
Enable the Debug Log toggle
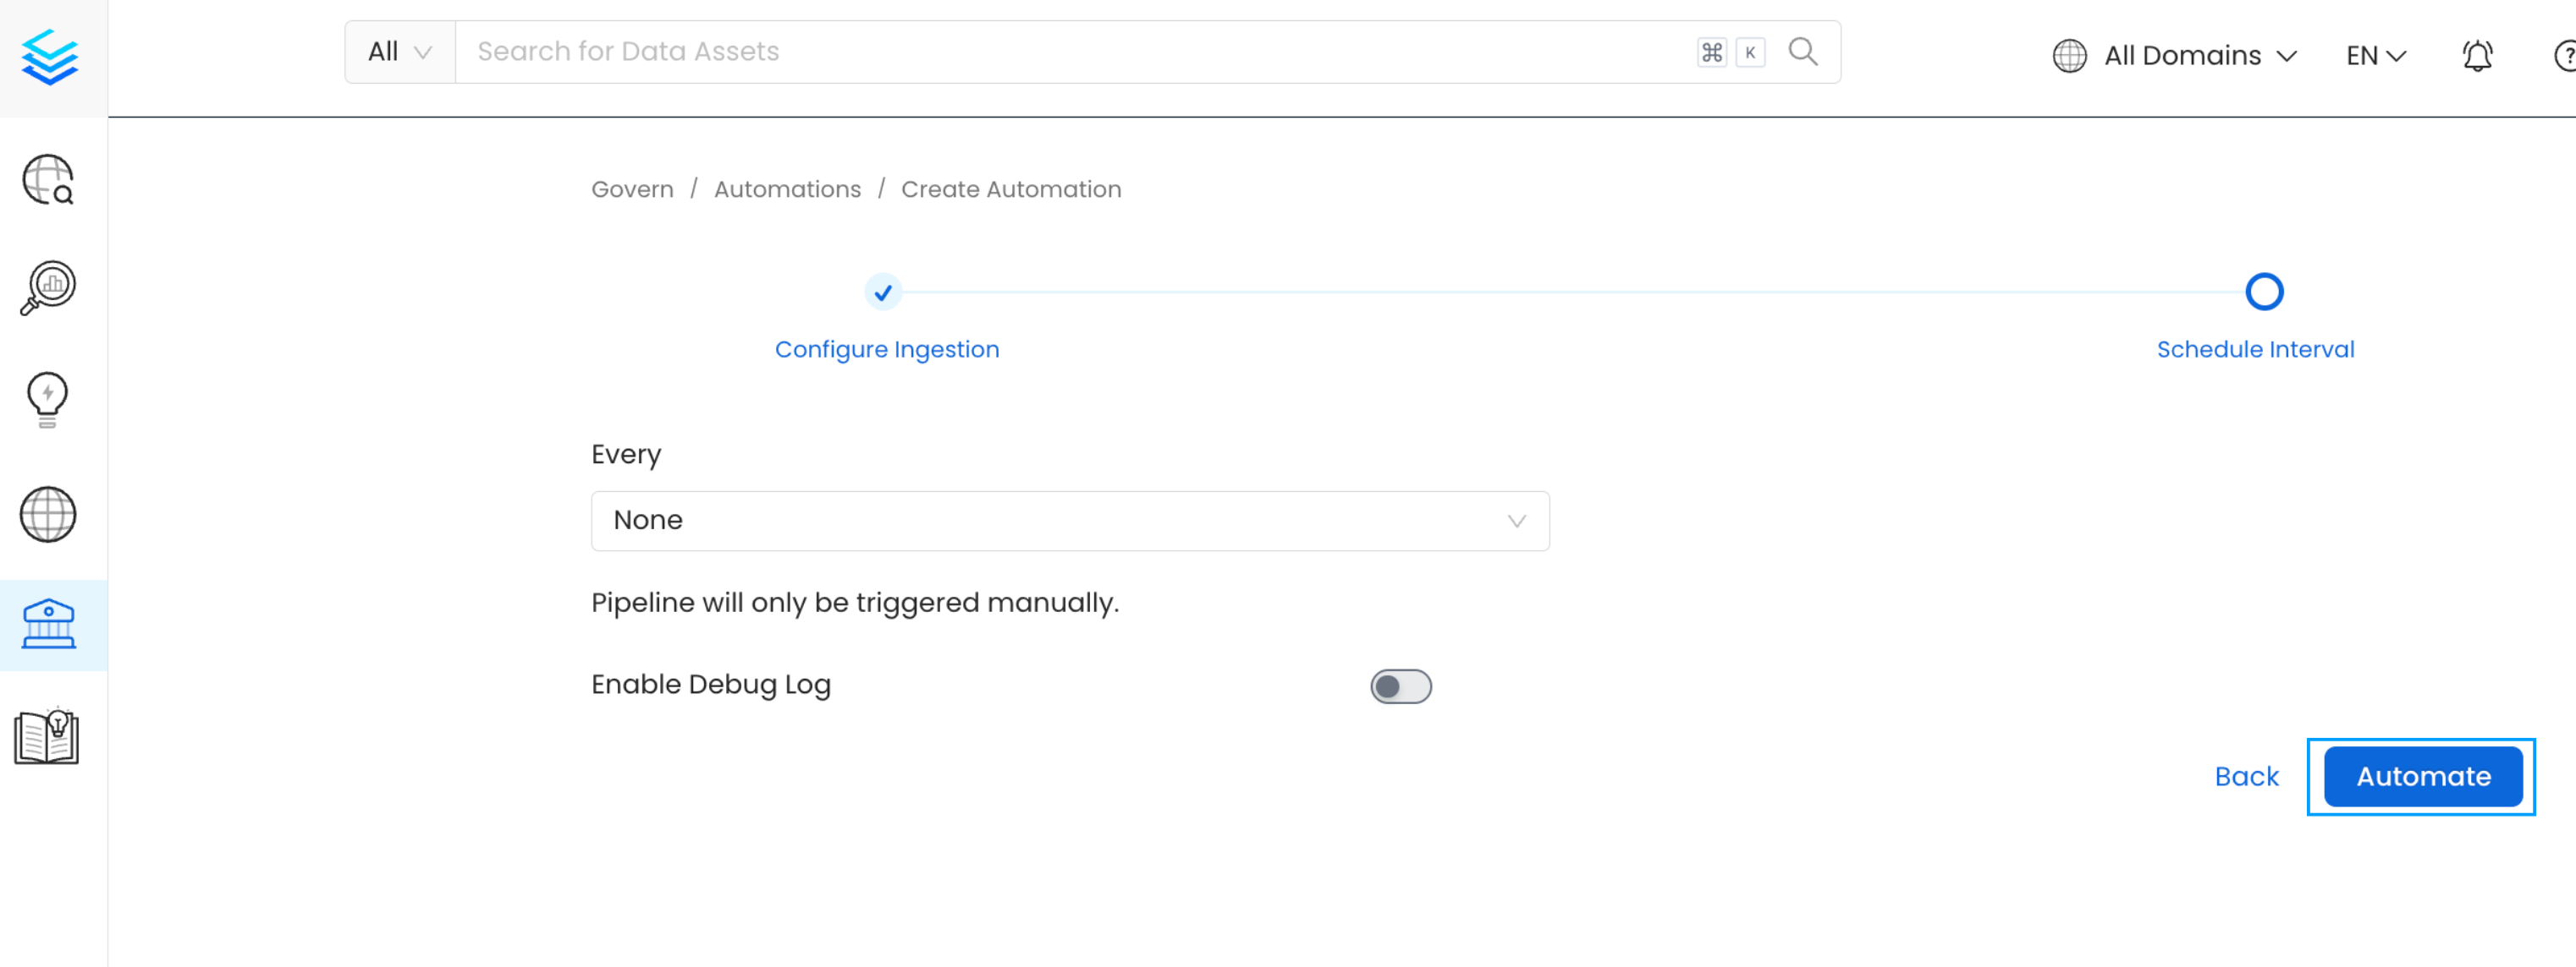point(1400,686)
